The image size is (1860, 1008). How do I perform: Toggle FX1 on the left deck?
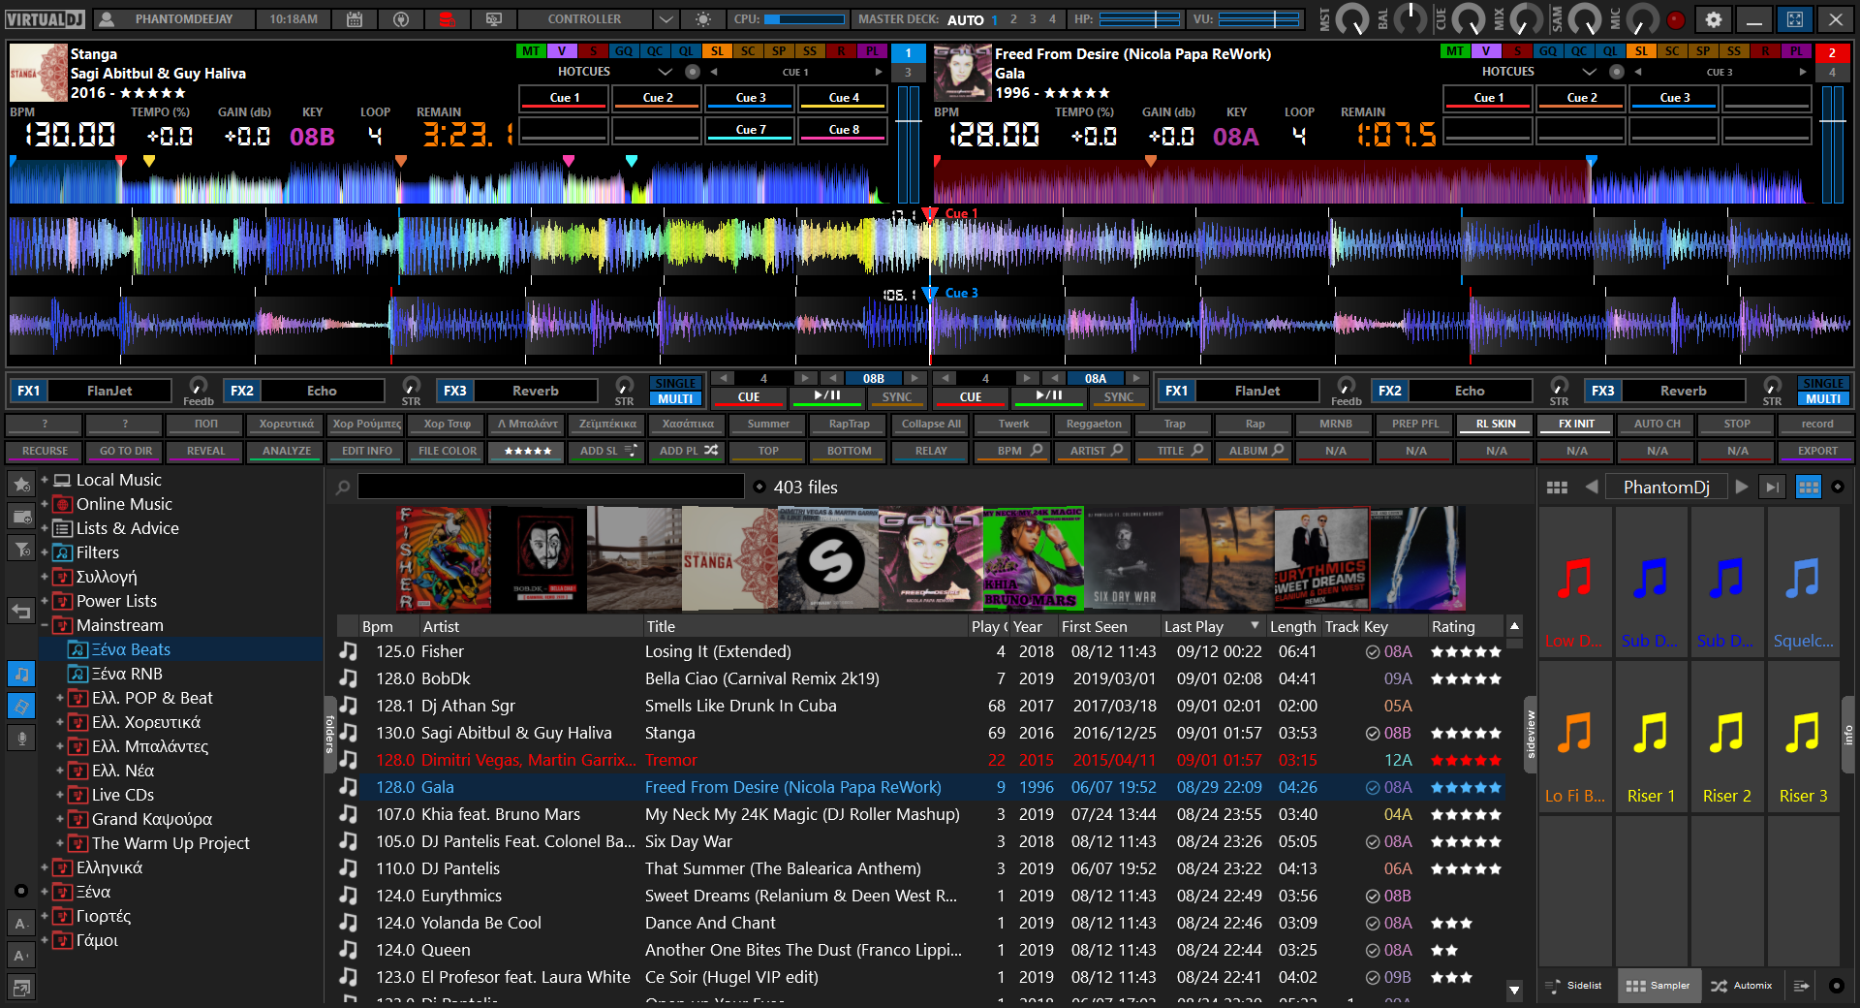click(29, 391)
